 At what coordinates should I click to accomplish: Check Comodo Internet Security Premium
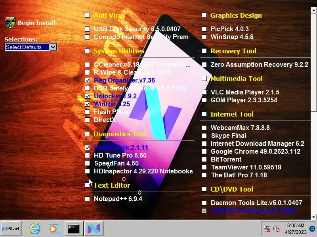click(87, 37)
